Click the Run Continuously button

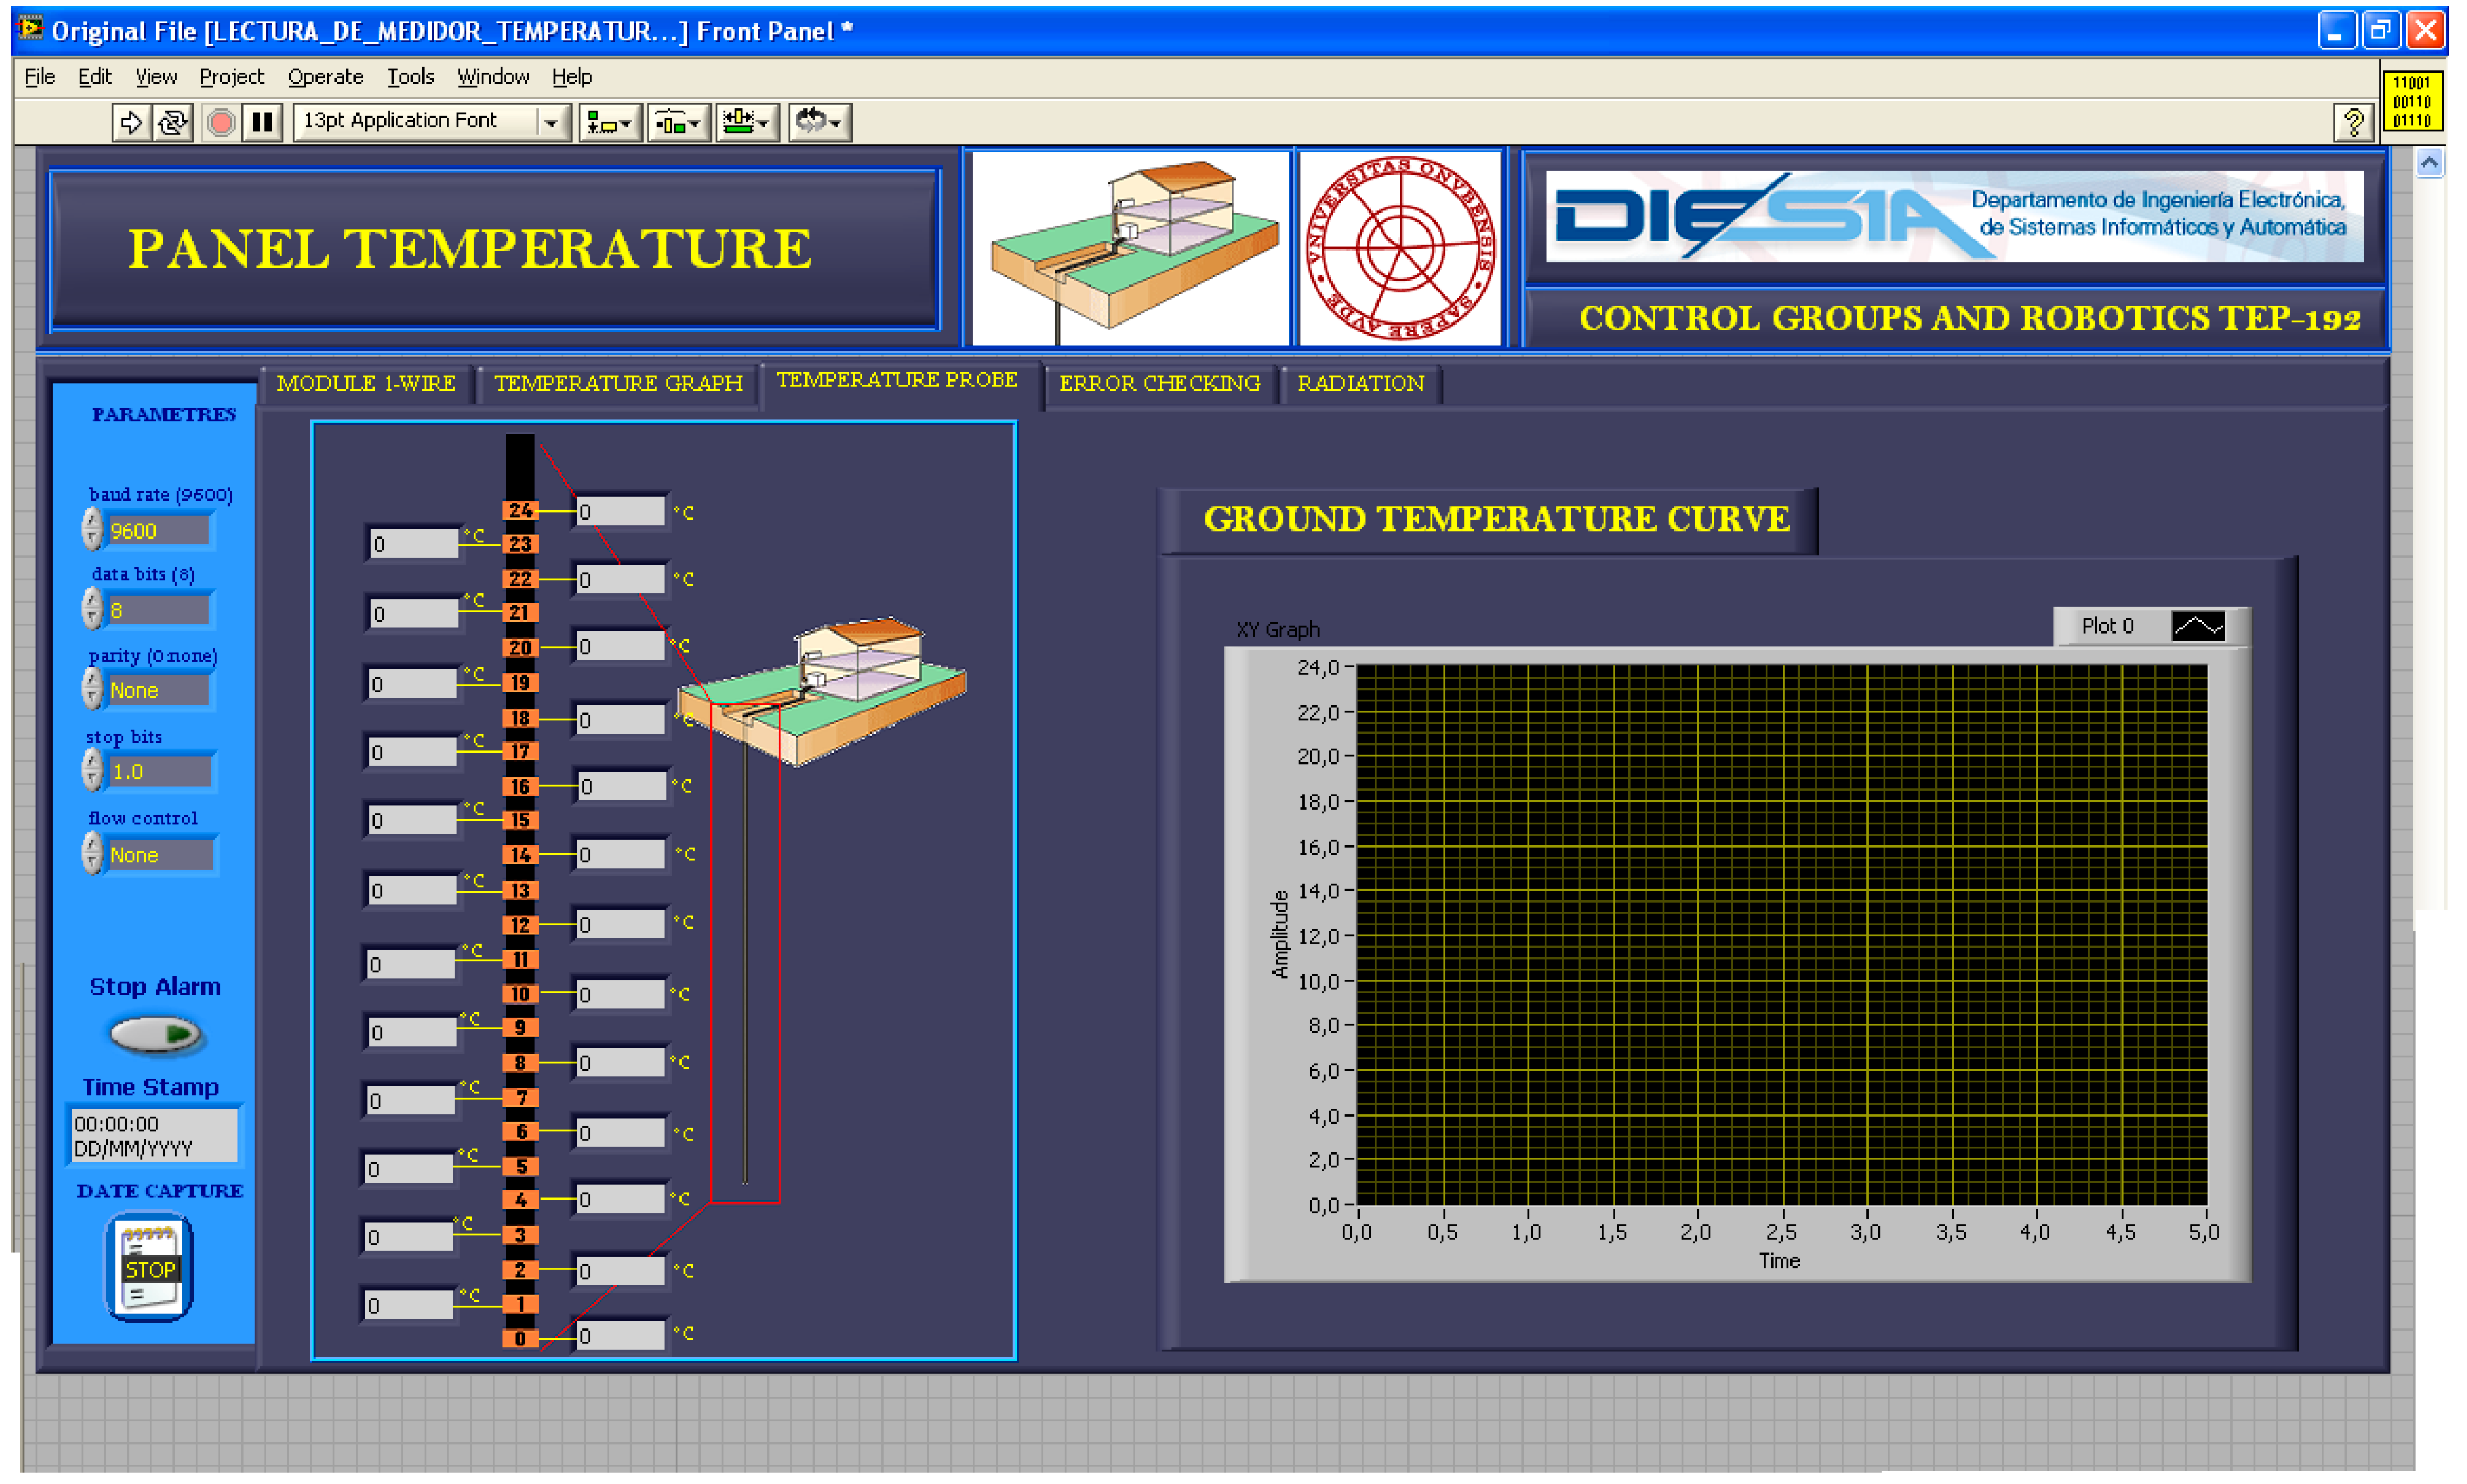(x=172, y=122)
